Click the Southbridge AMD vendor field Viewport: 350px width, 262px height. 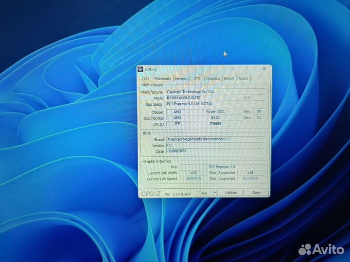[177, 117]
